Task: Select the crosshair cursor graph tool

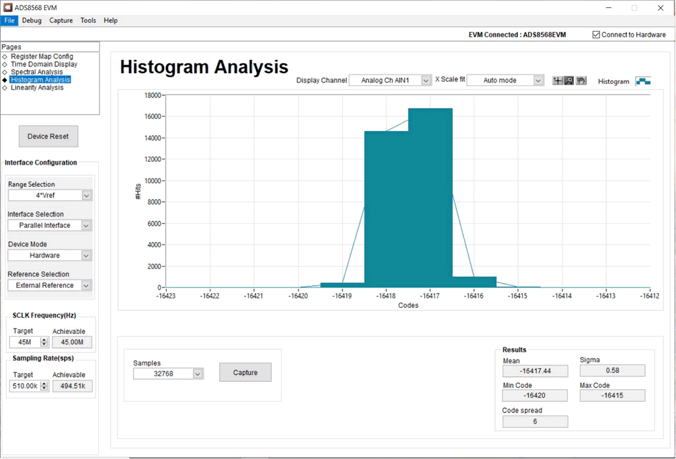Action: [558, 81]
